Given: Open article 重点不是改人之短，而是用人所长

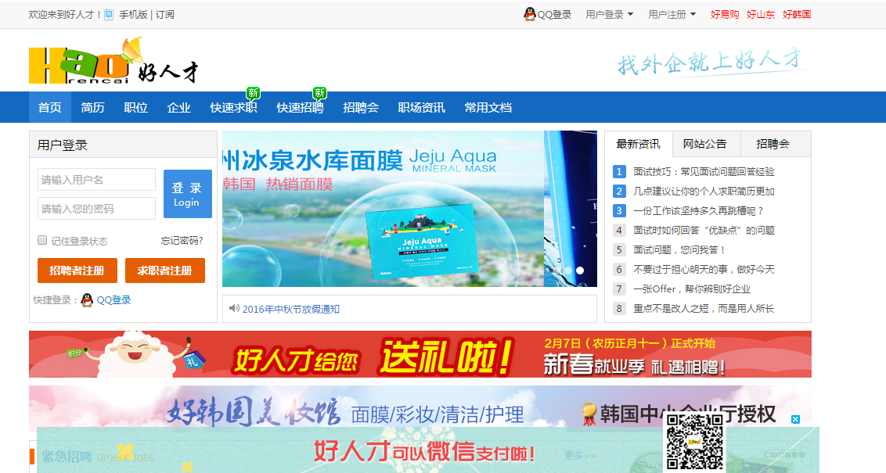Looking at the screenshot, I should tap(704, 308).
